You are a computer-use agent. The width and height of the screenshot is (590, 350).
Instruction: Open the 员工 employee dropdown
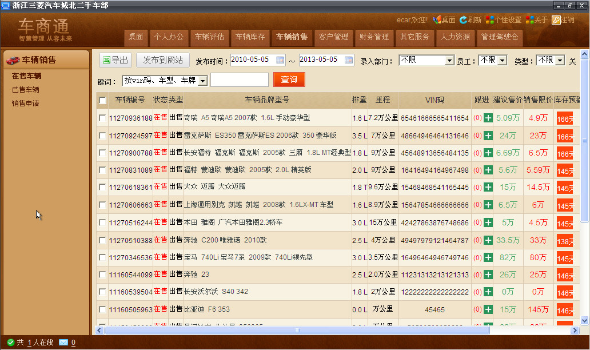[493, 60]
